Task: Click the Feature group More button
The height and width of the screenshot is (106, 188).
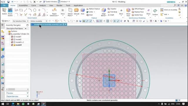Action: [121, 12]
